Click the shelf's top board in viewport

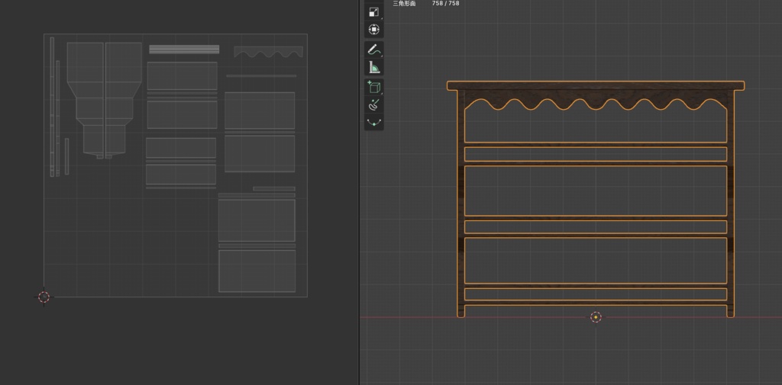click(596, 85)
